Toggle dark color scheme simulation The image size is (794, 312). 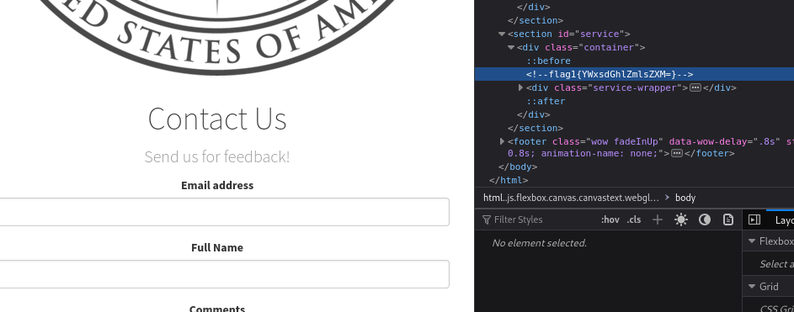click(705, 219)
